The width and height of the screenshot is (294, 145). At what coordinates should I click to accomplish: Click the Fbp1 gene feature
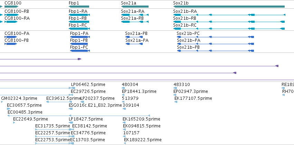(x=79, y=7)
